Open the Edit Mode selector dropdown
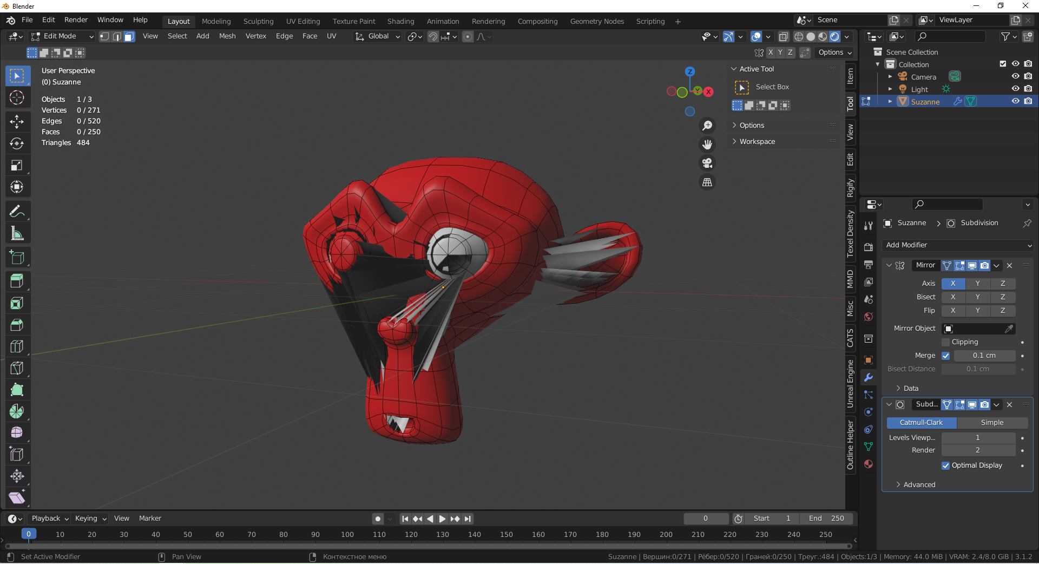This screenshot has width=1039, height=564. (x=62, y=36)
